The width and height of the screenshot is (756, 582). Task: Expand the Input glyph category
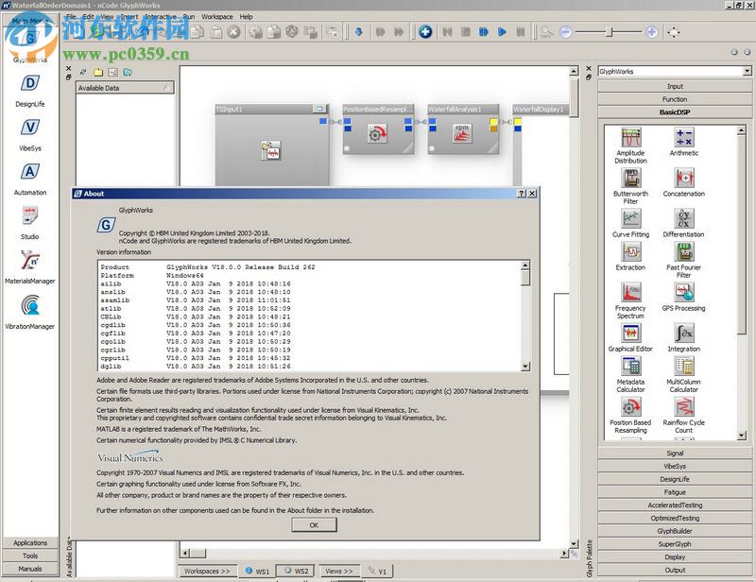point(675,86)
